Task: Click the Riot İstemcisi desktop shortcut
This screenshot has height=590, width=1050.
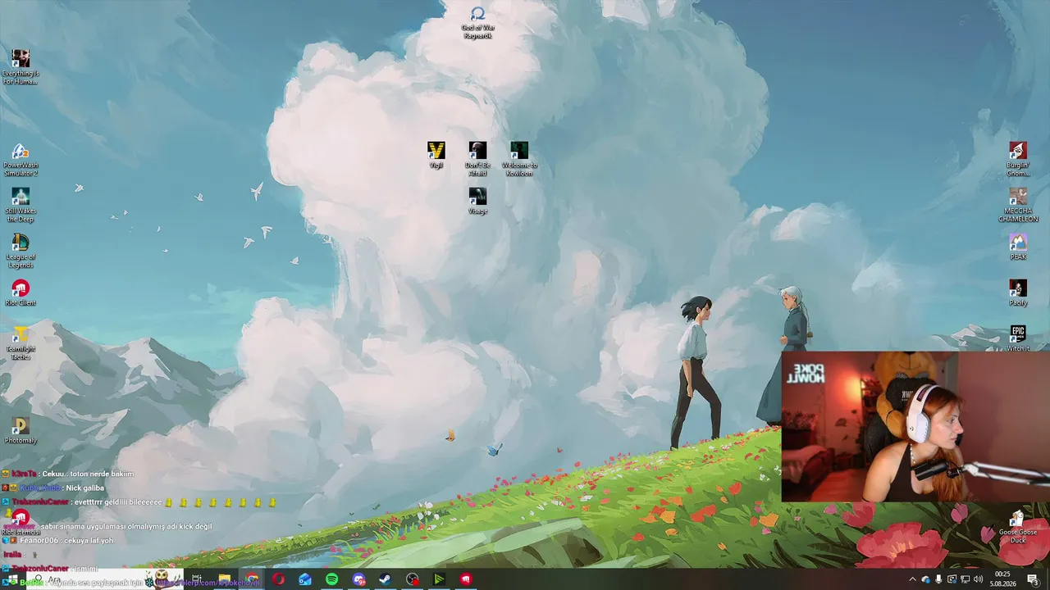Action: [x=21, y=523]
